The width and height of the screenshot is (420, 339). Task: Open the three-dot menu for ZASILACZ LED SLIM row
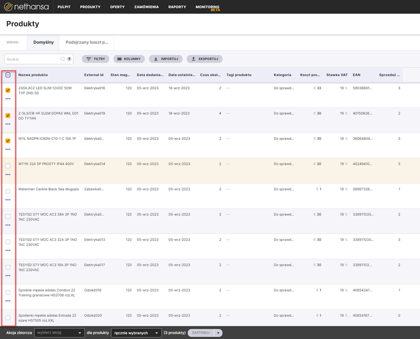click(8, 99)
